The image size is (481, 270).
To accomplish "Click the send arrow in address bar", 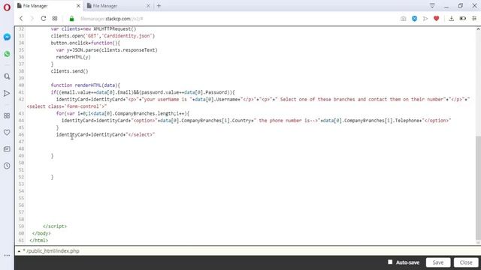I will point(425,19).
